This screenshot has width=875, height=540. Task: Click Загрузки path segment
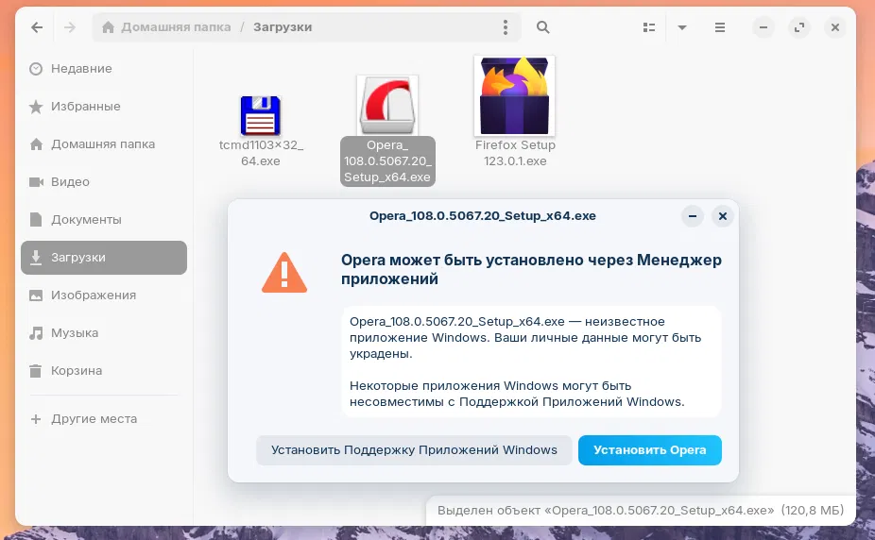coord(283,27)
